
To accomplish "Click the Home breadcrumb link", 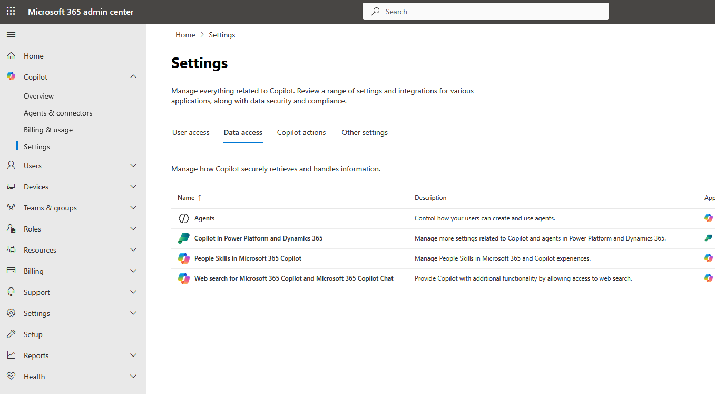I will tap(185, 34).
